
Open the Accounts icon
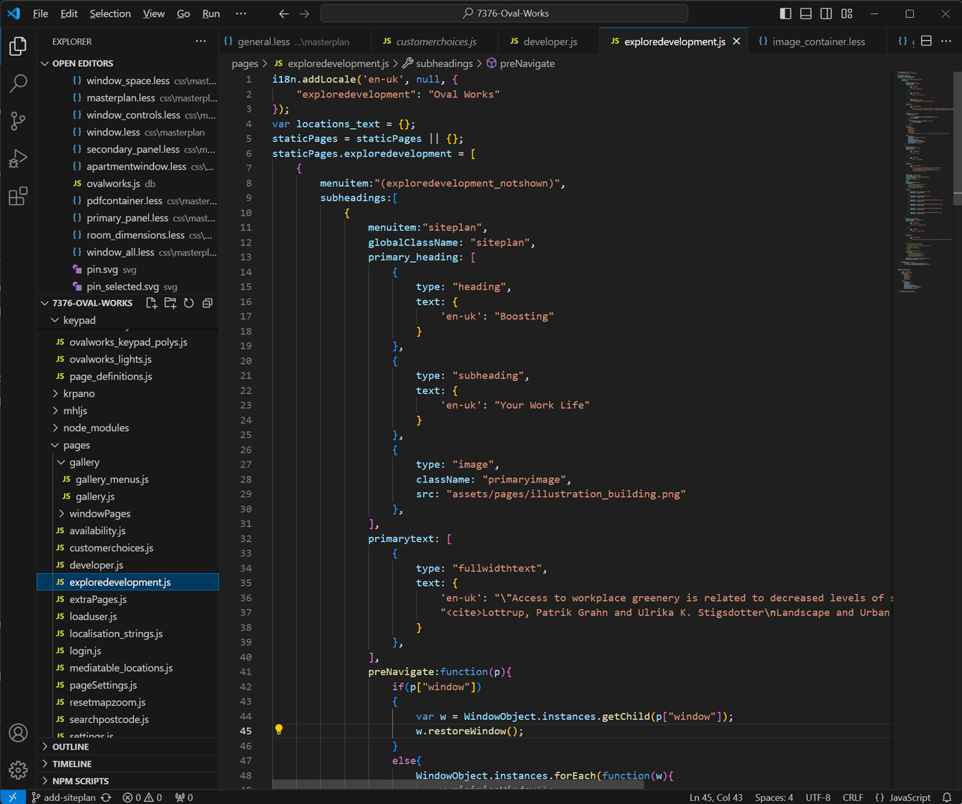pos(18,733)
